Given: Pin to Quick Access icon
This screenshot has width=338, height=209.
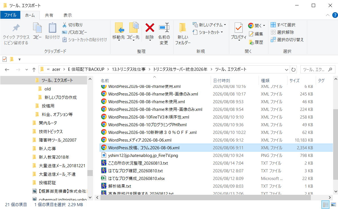Looking at the screenshot, I should point(16,28).
